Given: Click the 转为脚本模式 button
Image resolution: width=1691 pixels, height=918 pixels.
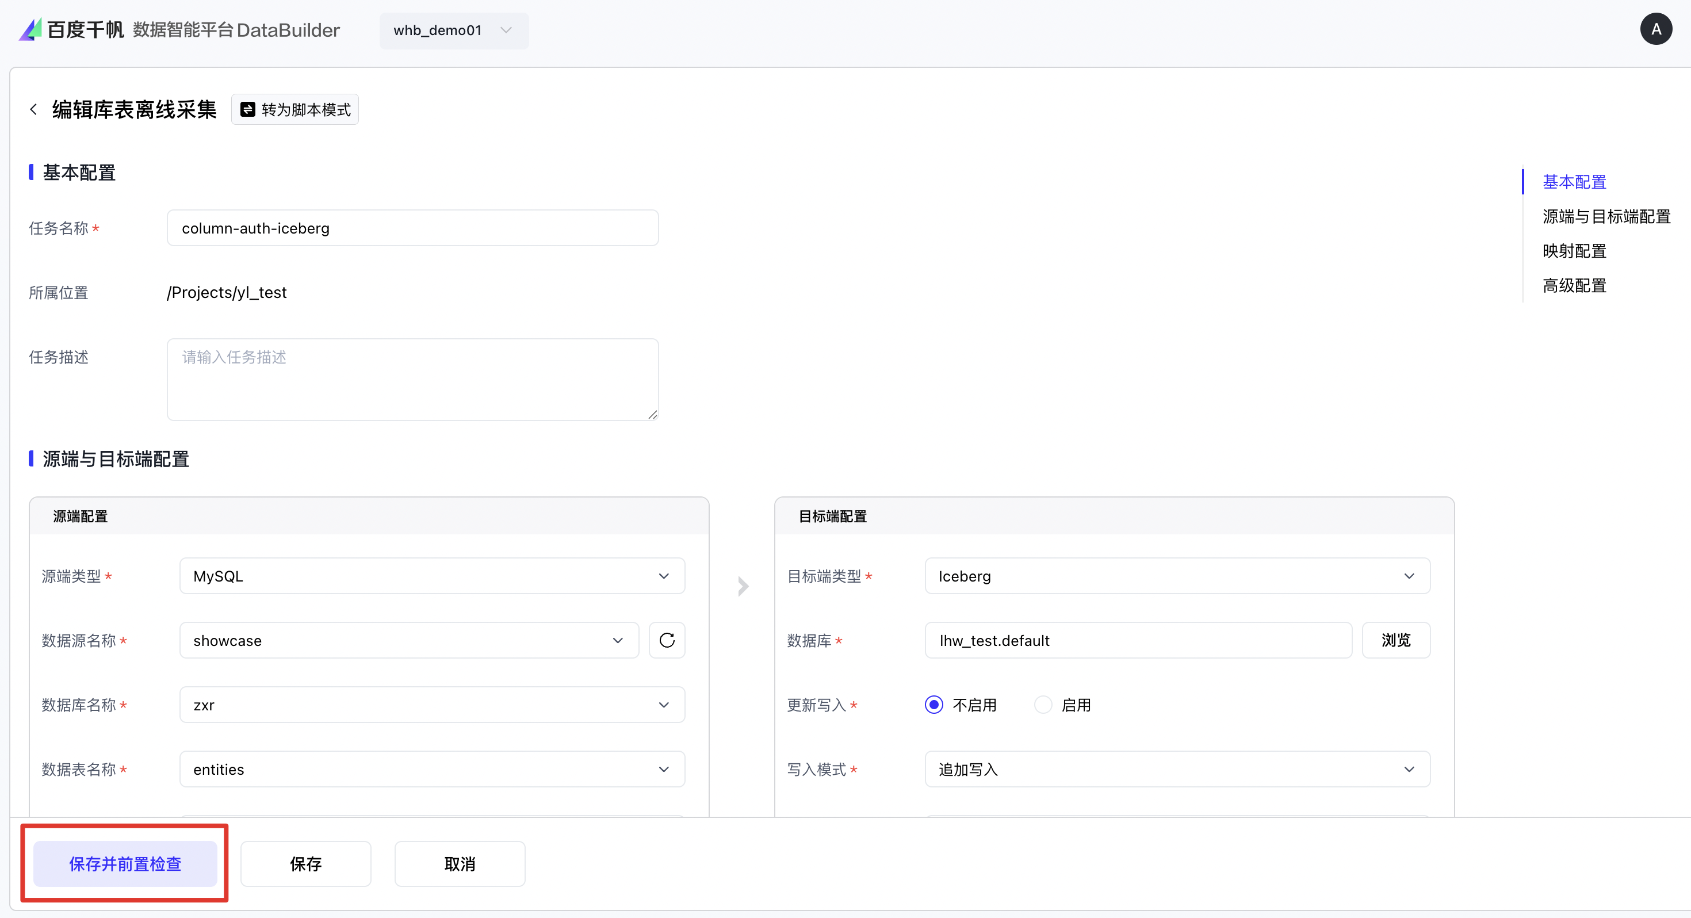Looking at the screenshot, I should pyautogui.click(x=294, y=110).
